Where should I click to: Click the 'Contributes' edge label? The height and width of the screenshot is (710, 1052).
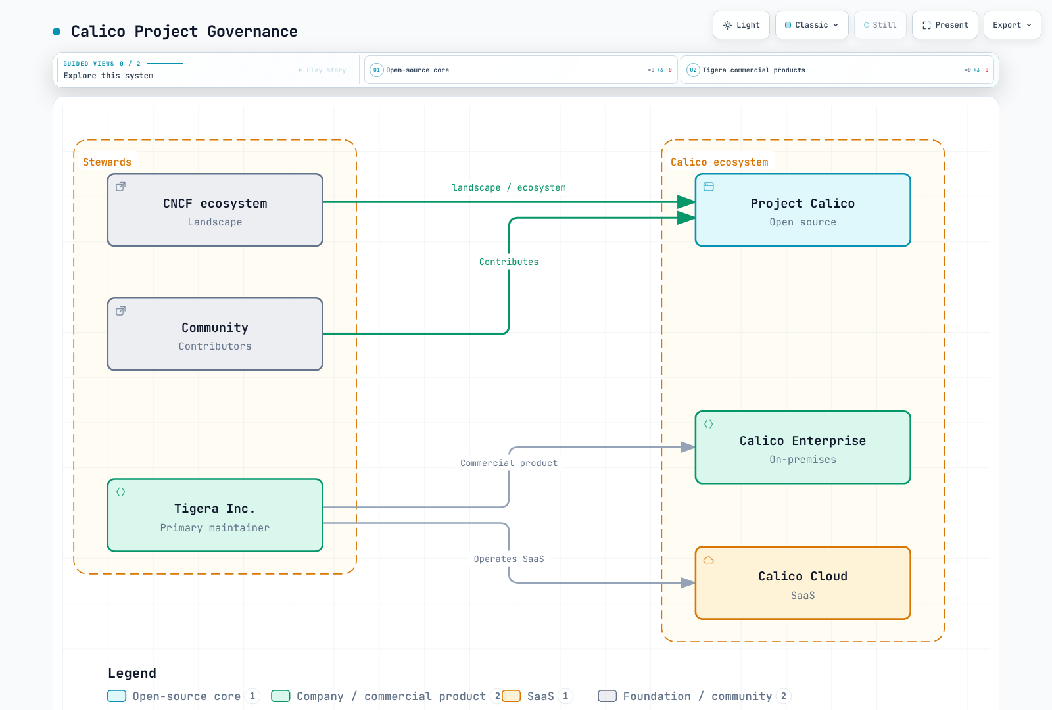(x=509, y=262)
